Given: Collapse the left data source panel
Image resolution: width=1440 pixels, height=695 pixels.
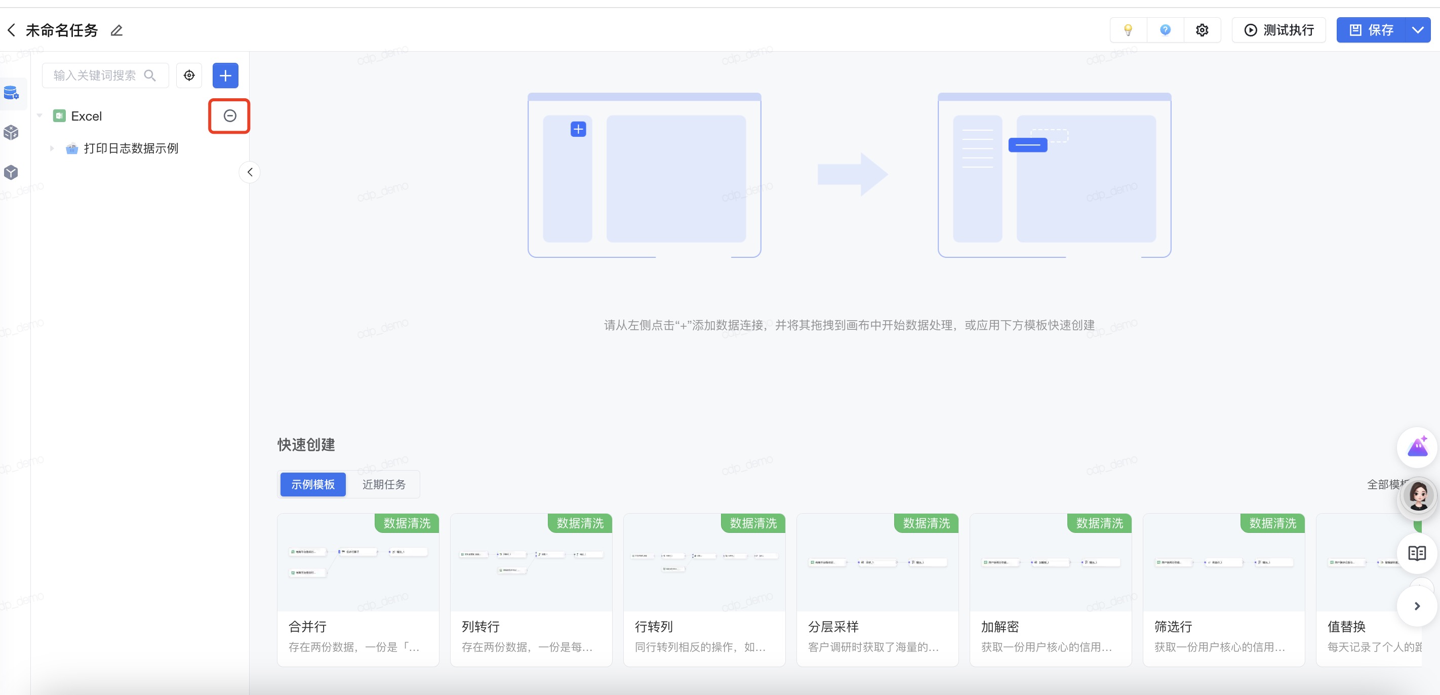Looking at the screenshot, I should coord(250,172).
